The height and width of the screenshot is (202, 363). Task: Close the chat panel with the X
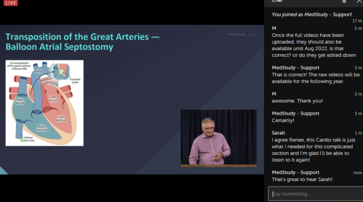359,2
